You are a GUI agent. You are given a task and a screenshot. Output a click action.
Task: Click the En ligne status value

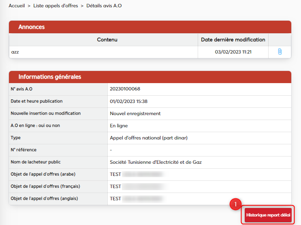pyautogui.click(x=119, y=126)
